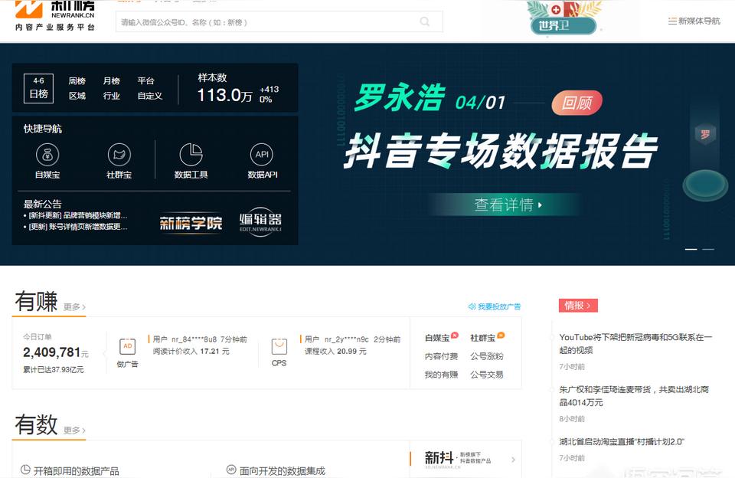Click the 公号交易 link
Screen dimensions: 735x478
pyautogui.click(x=487, y=375)
